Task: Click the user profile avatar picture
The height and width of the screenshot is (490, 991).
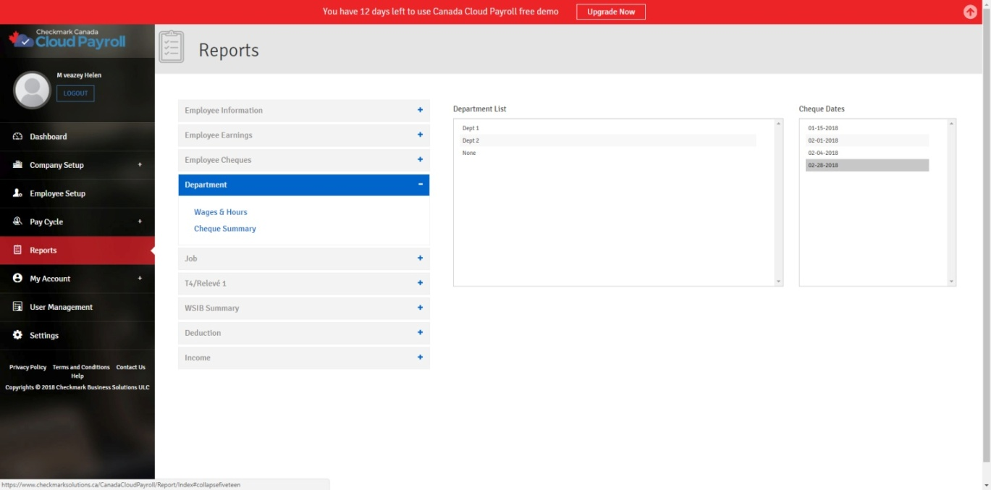Action: pos(32,90)
